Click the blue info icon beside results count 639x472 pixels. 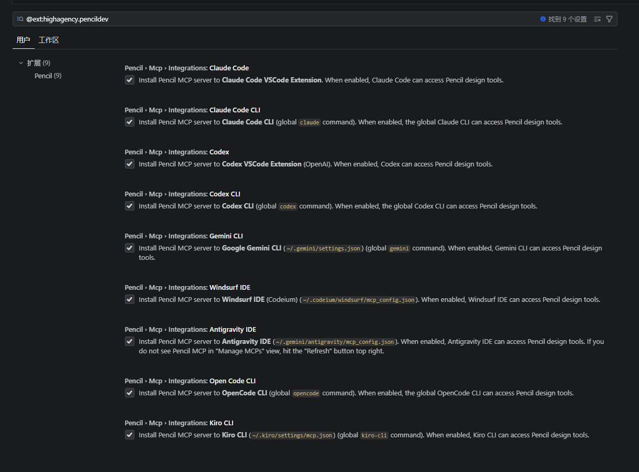(543, 19)
